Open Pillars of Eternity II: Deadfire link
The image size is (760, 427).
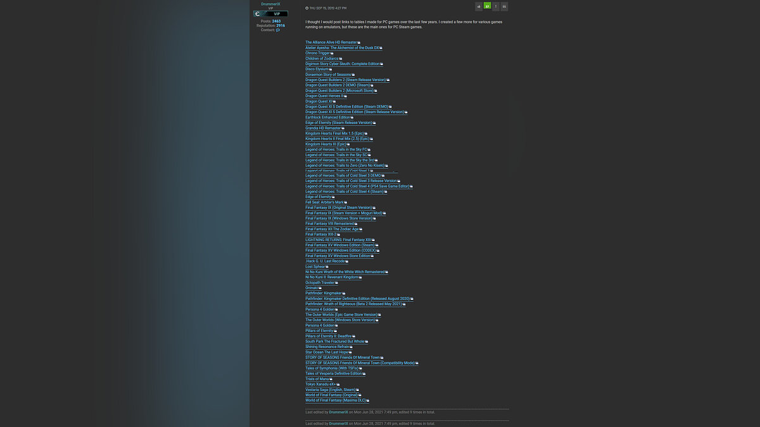(x=328, y=337)
